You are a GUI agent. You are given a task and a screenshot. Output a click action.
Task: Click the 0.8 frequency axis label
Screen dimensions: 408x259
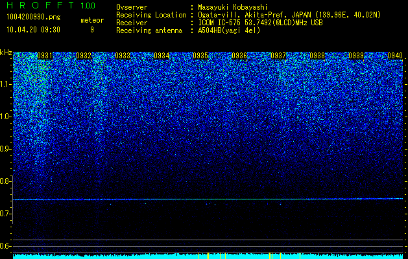6,181
